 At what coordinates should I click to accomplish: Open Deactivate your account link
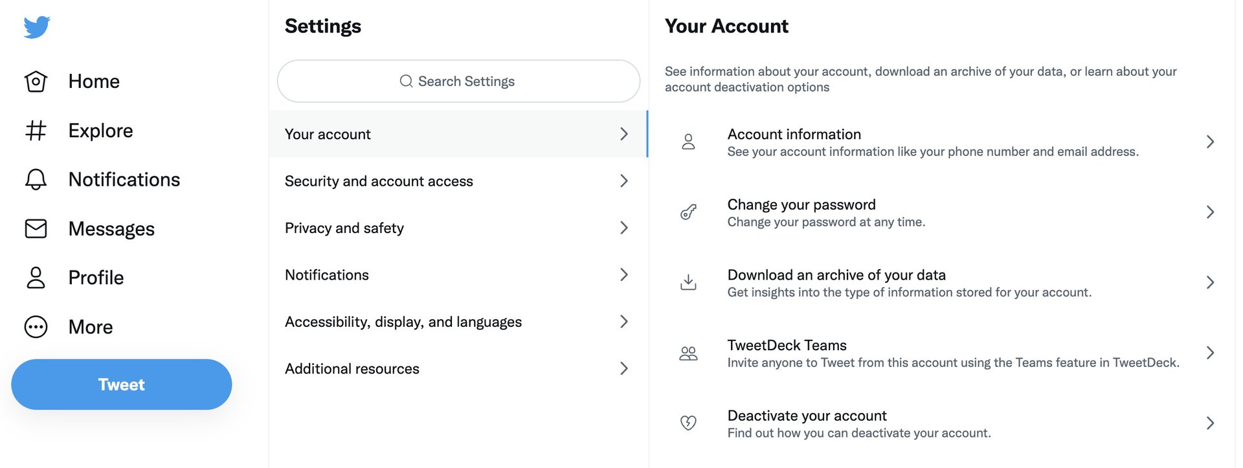click(x=807, y=416)
